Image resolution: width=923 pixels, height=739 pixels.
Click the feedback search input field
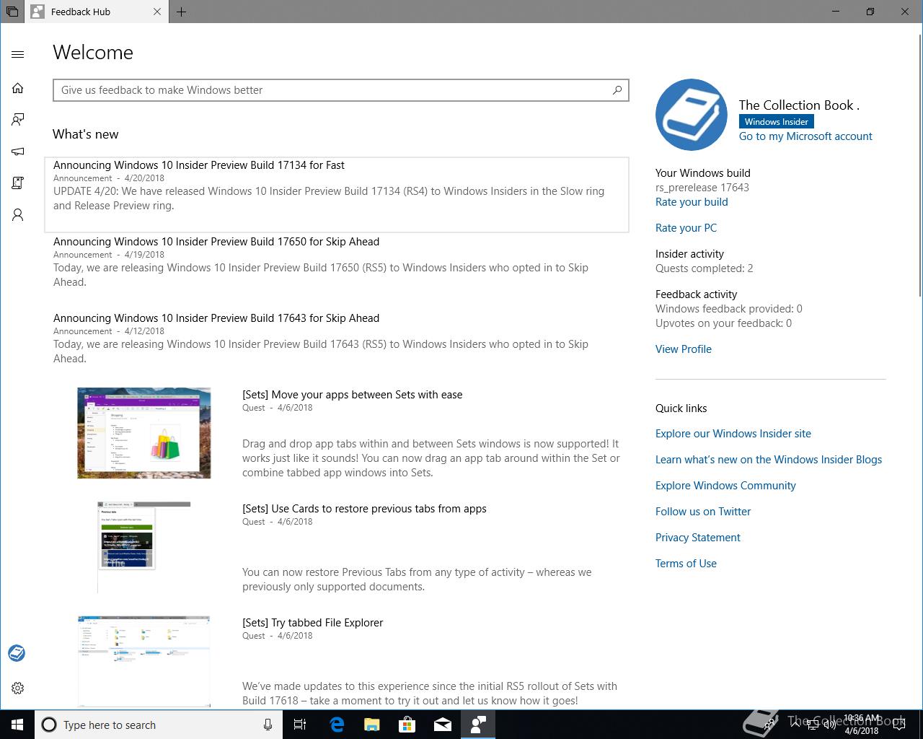pyautogui.click(x=340, y=90)
